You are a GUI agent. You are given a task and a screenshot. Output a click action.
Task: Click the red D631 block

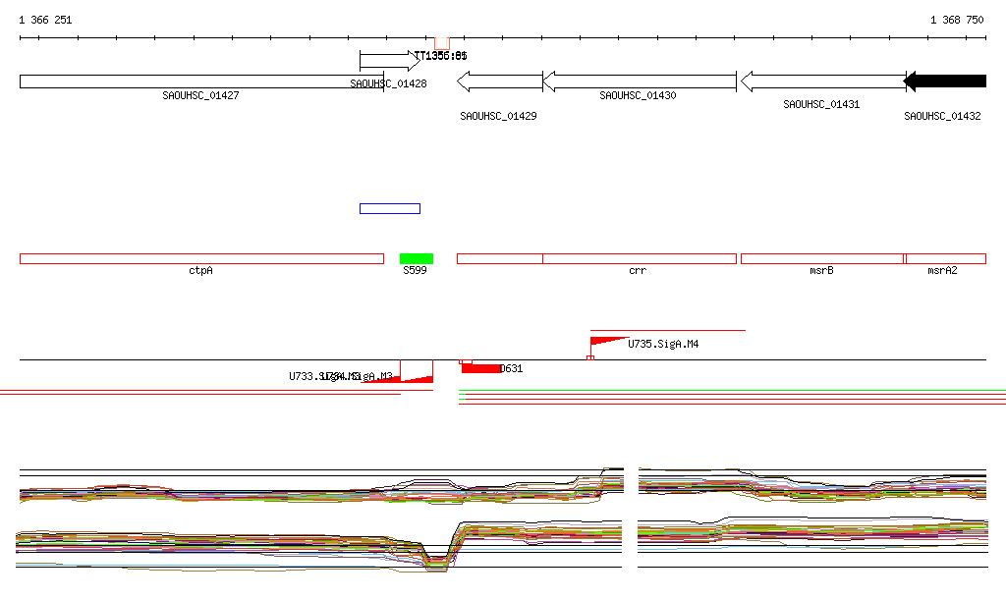[481, 368]
